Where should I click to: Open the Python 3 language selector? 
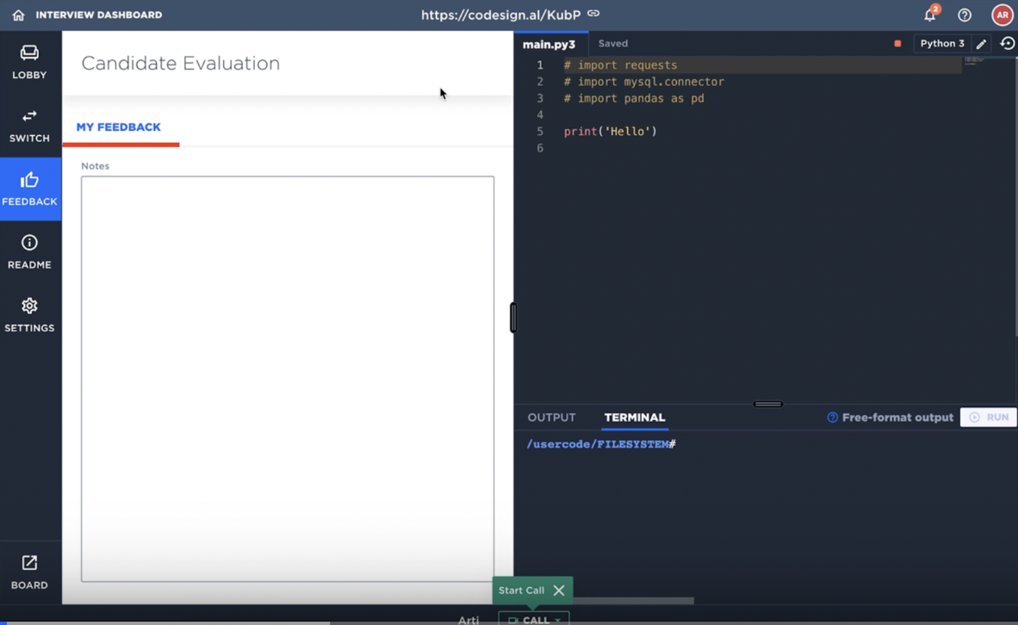[x=941, y=43]
